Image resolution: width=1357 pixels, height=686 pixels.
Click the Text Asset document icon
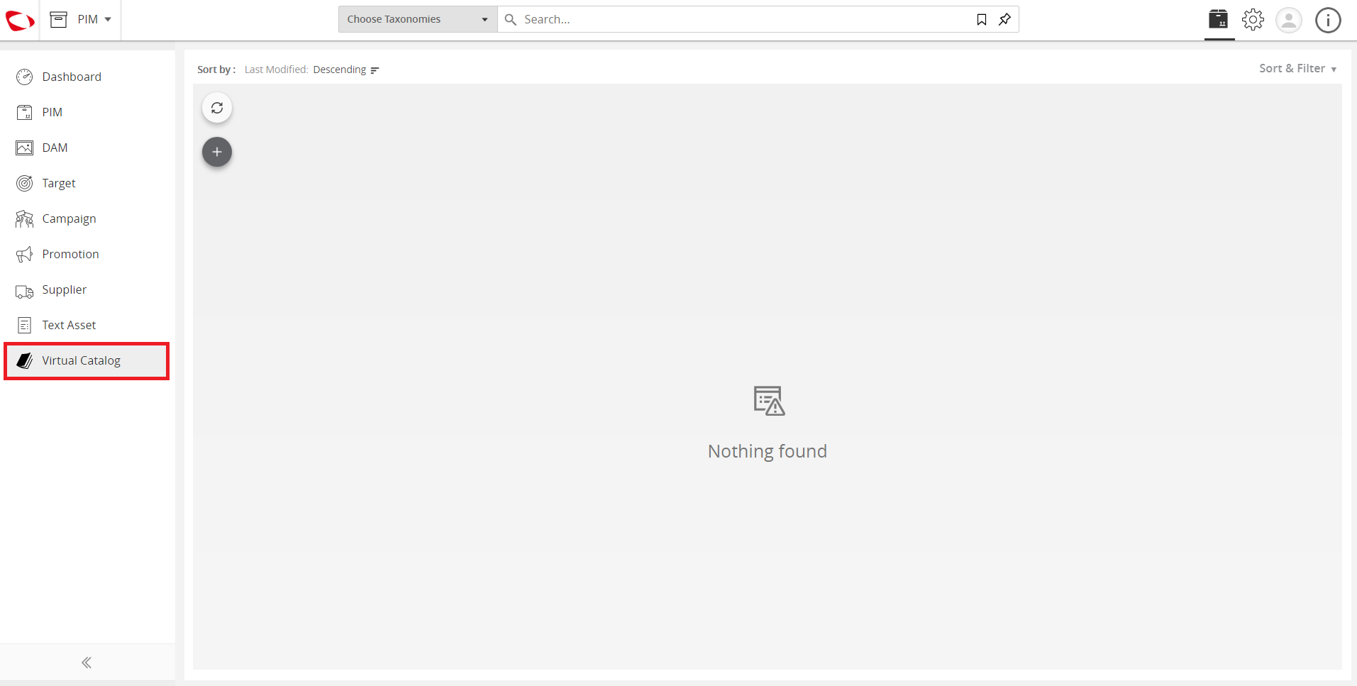coord(25,325)
